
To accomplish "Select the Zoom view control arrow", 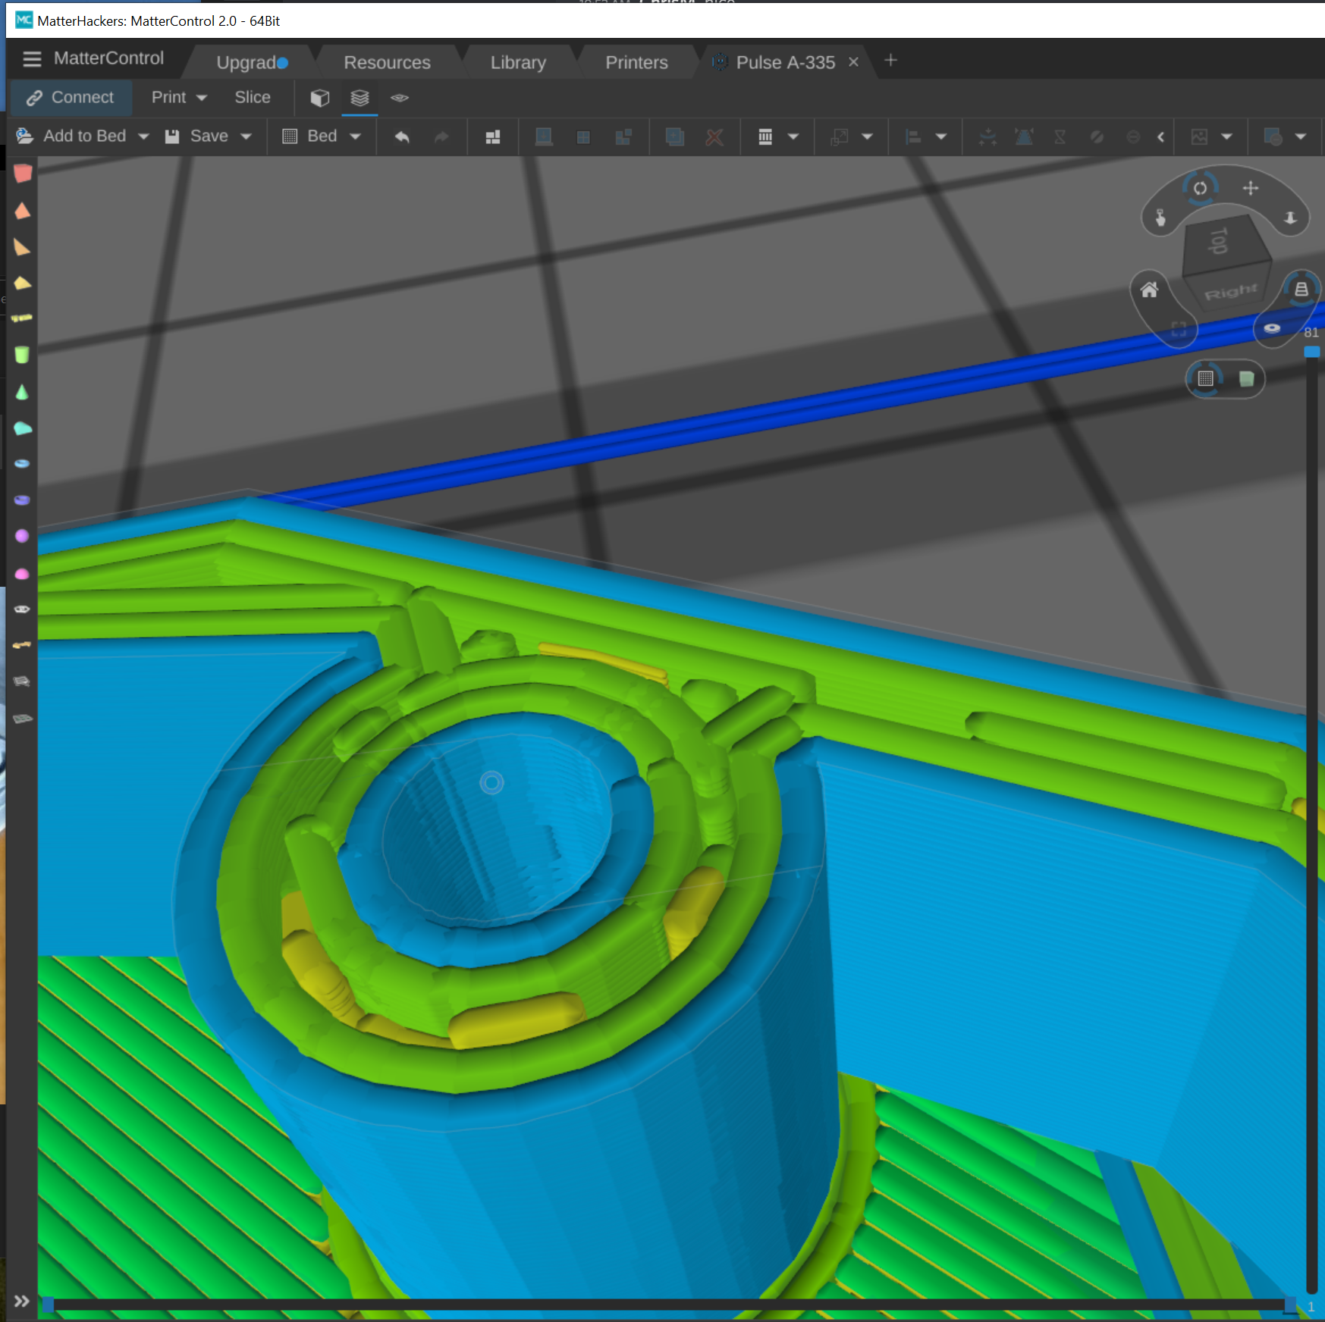I will point(1290,218).
